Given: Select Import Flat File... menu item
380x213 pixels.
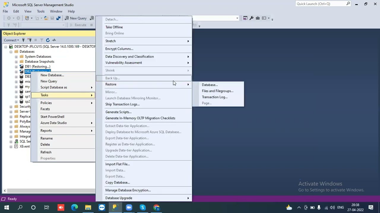Looking at the screenshot, I should (144, 164).
